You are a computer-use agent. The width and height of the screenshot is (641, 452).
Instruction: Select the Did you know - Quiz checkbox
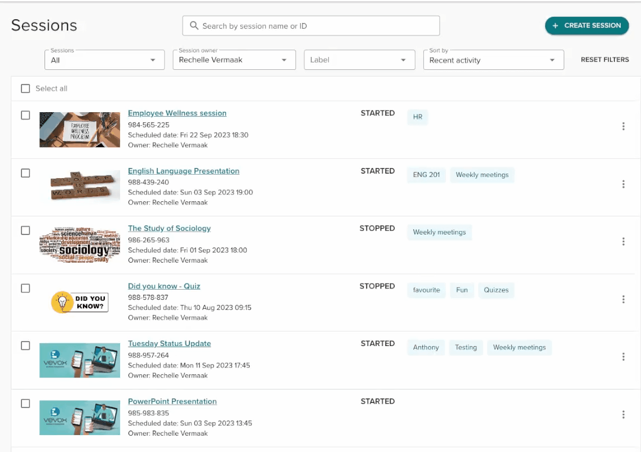click(25, 289)
